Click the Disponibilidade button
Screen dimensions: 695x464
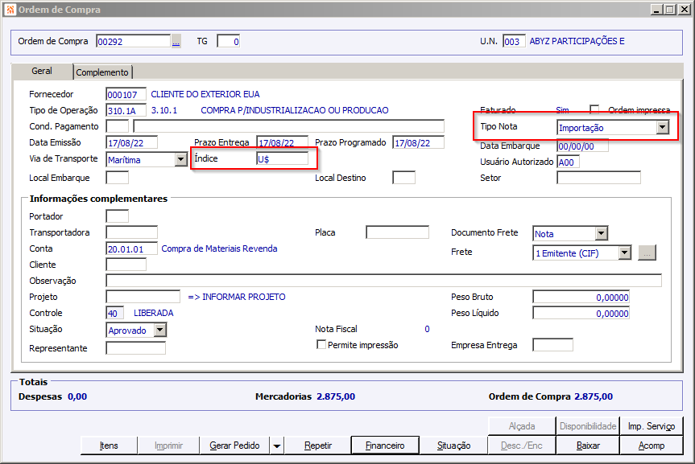click(x=588, y=426)
